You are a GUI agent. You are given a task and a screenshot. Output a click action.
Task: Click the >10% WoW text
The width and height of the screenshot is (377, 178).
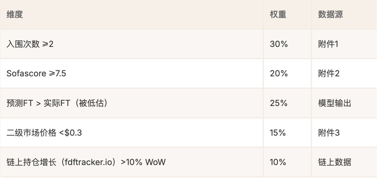pos(143,162)
